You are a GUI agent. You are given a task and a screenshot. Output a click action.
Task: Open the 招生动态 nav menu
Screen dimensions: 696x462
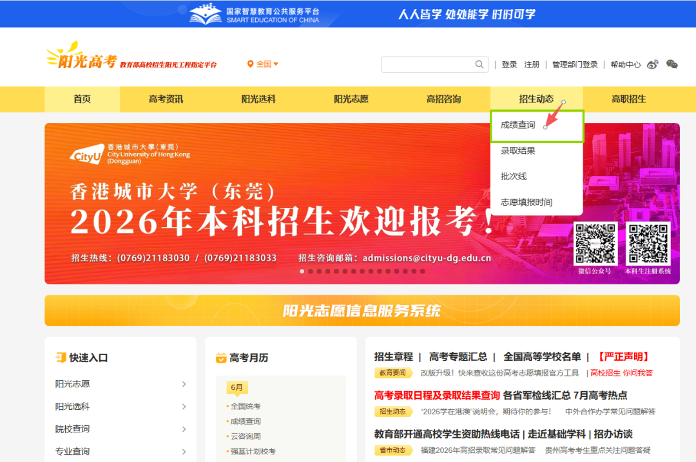pyautogui.click(x=536, y=99)
